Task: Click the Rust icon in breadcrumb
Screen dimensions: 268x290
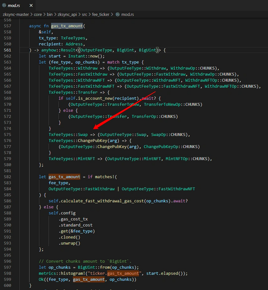Action: click(117, 14)
